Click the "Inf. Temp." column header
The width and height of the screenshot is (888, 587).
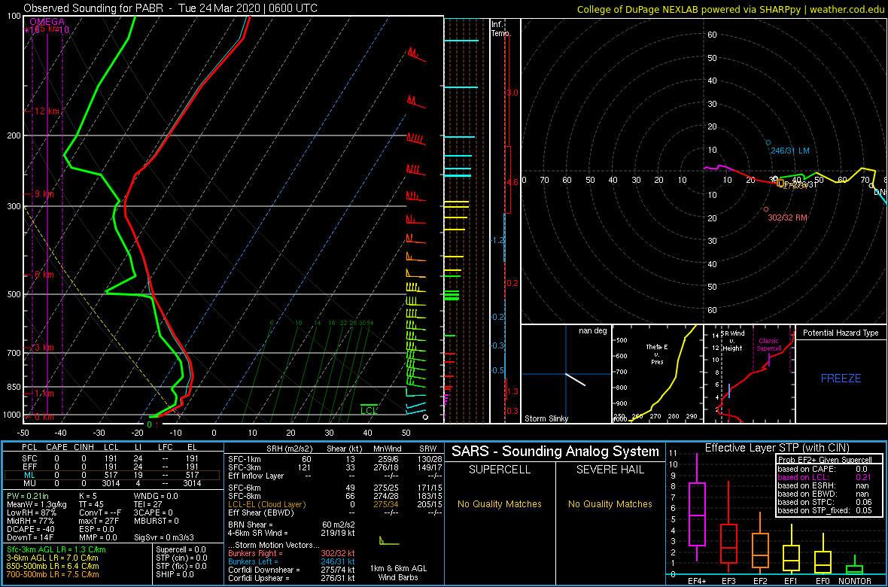(501, 29)
